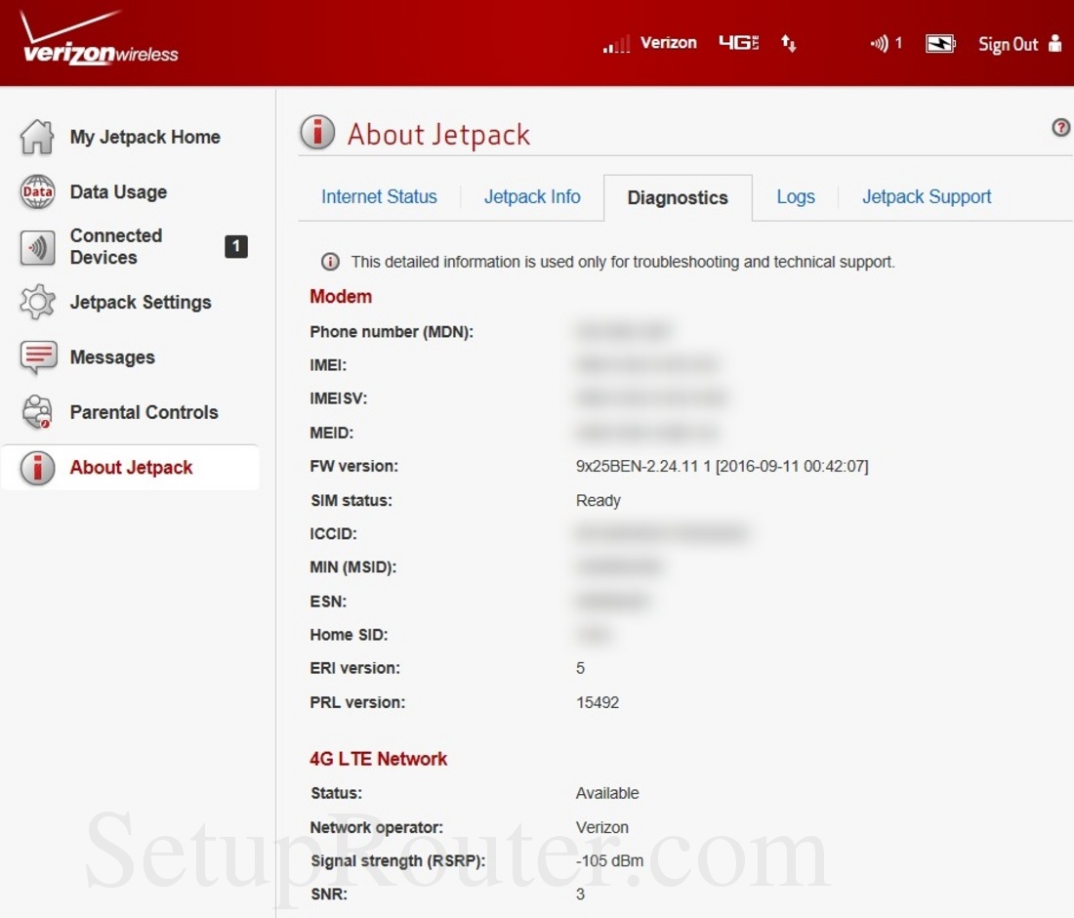This screenshot has width=1074, height=918.
Task: Click the battery status icon in top bar
Action: (939, 43)
